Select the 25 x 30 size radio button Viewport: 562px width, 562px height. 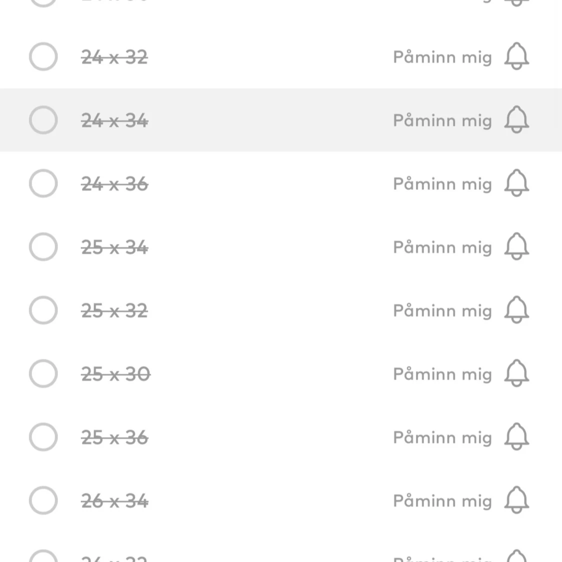[x=43, y=374]
